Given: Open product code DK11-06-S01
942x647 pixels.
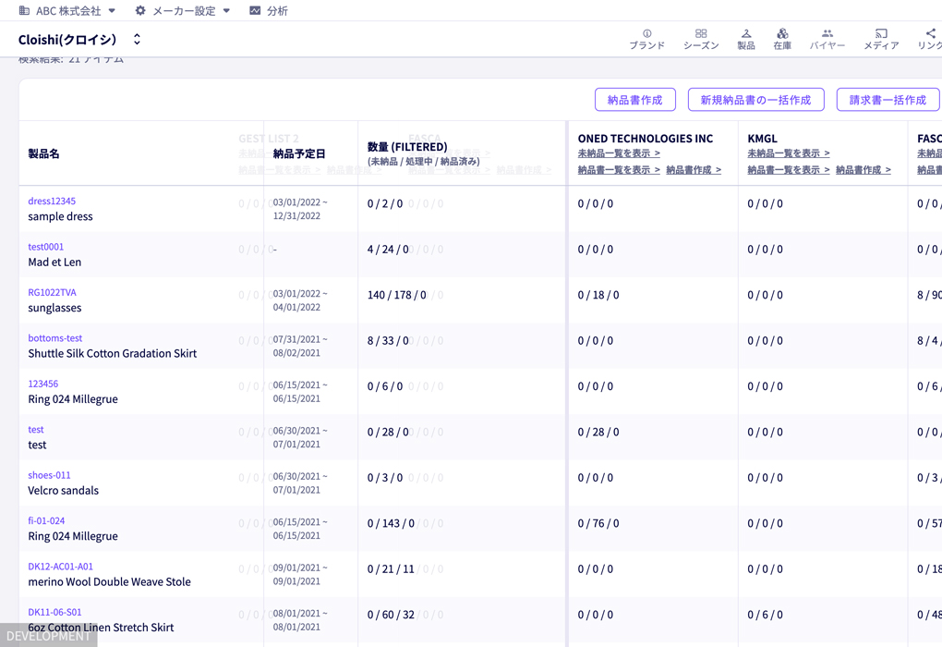Looking at the screenshot, I should click(54, 612).
